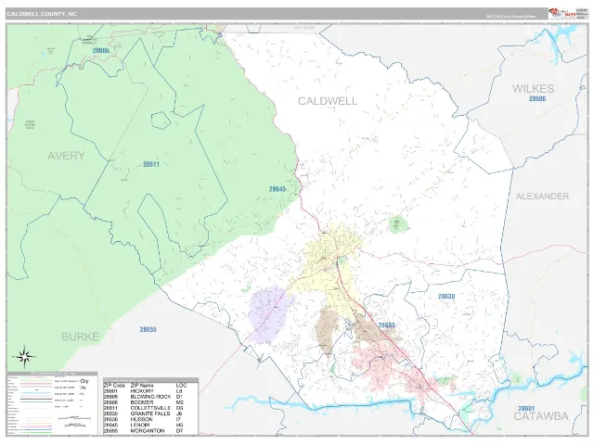Click ZIP code label 28638 on the map

tap(386, 325)
